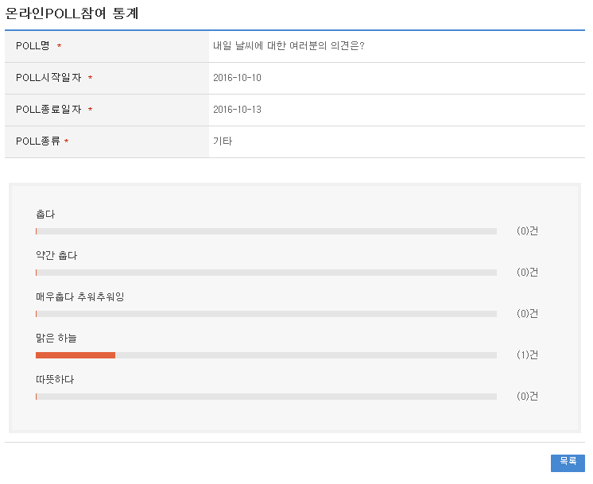Click the 목록 button
This screenshot has width=593, height=484.
pyautogui.click(x=568, y=463)
